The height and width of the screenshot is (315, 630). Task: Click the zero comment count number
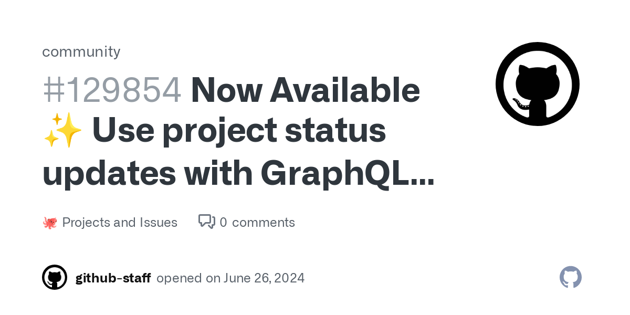tap(224, 223)
